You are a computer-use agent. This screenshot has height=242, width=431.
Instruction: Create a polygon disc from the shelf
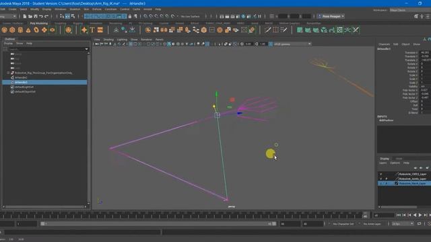click(53, 30)
